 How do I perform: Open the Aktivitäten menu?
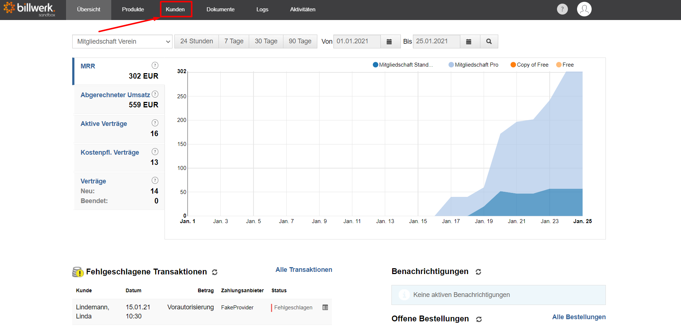pyautogui.click(x=303, y=9)
